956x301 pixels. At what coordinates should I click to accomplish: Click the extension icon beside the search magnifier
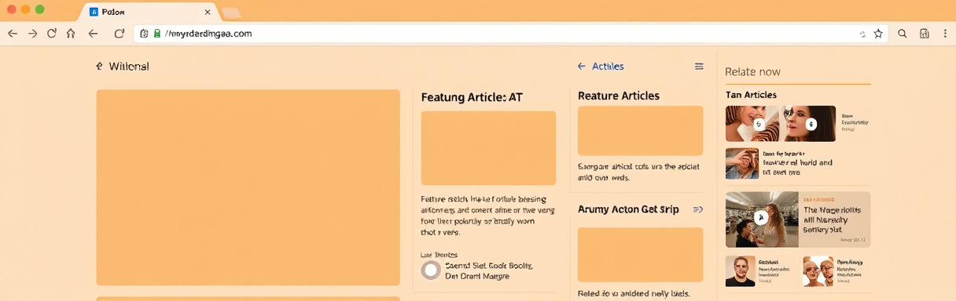coord(925,34)
